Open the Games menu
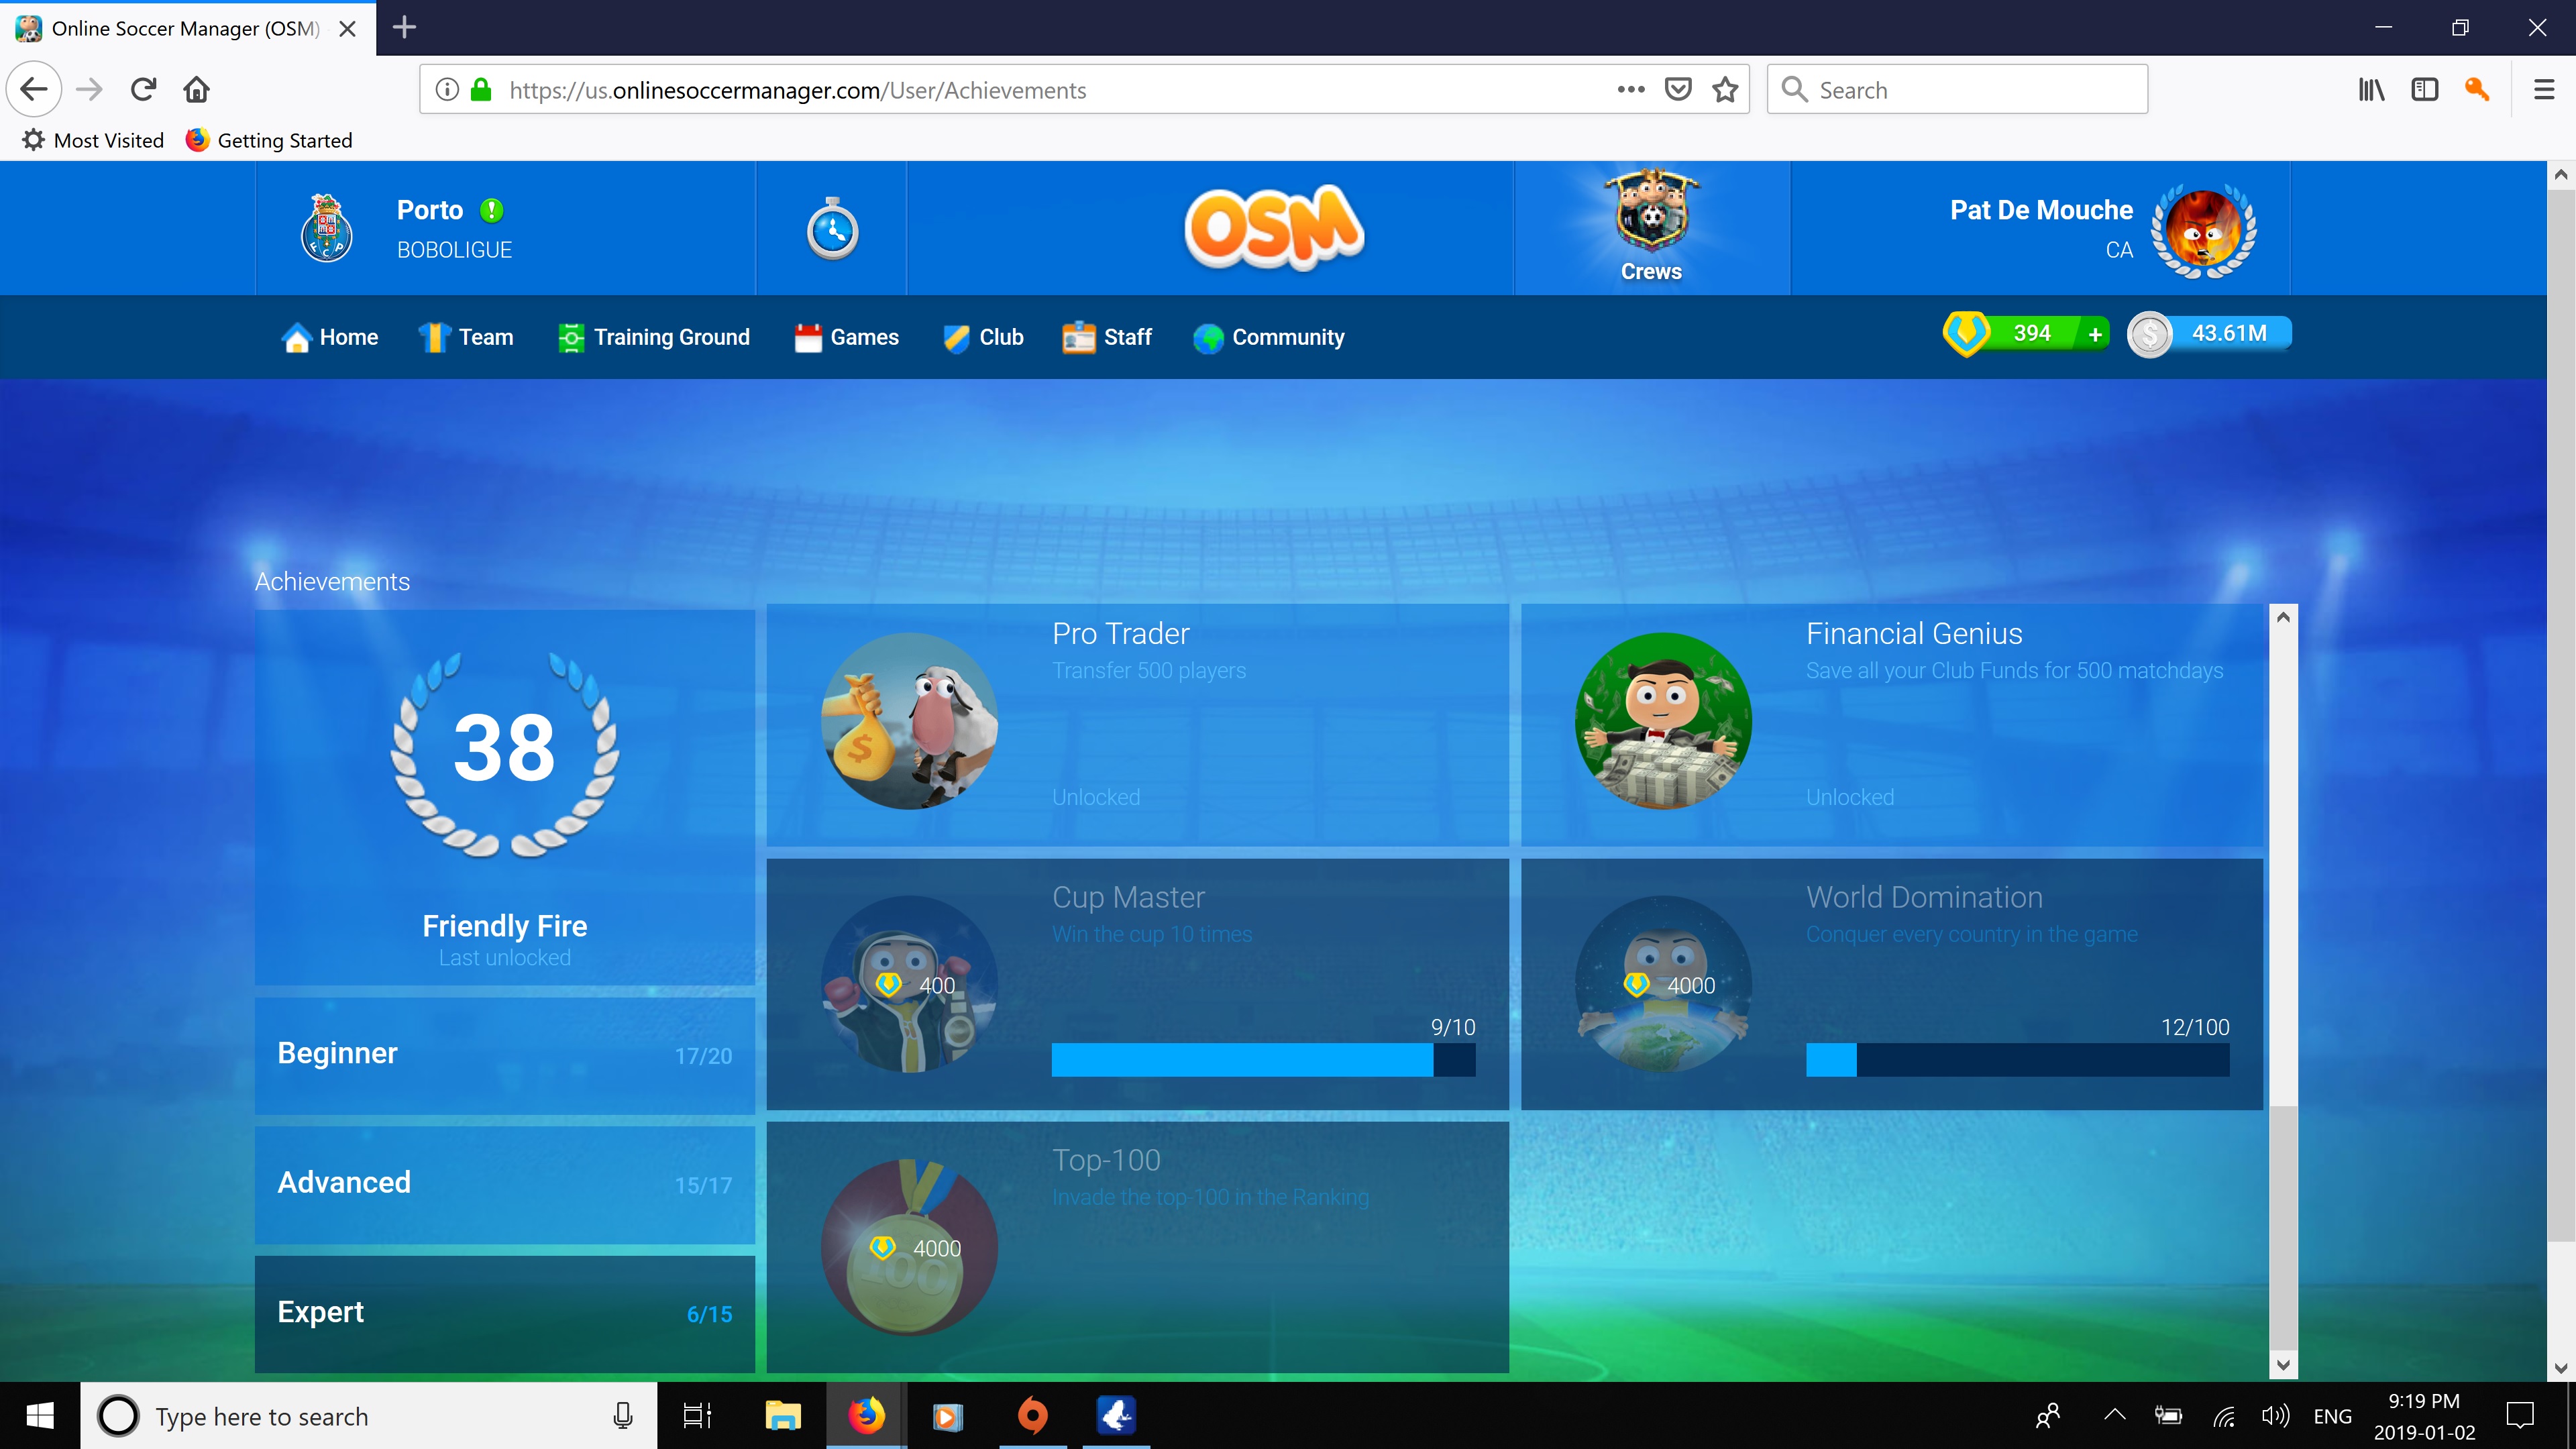 (846, 337)
